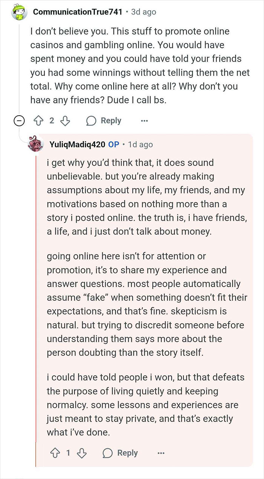Downvote YuliqMadiq420's reply

click(81, 453)
